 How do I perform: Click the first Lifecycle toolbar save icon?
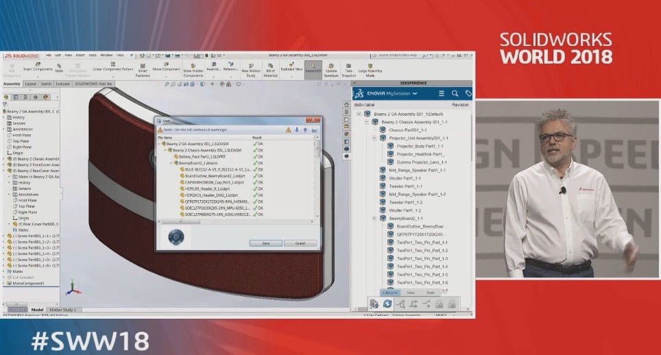click(x=374, y=304)
